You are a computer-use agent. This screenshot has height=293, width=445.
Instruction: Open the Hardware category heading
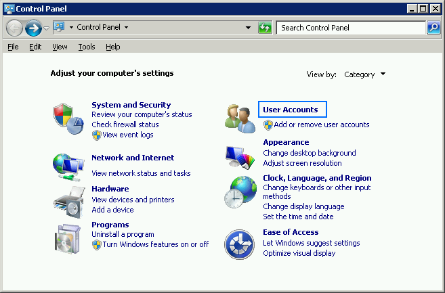tap(110, 189)
